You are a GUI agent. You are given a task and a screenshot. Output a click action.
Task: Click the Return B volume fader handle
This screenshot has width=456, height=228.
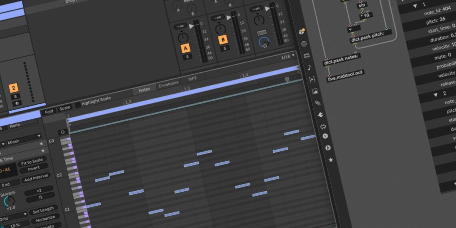[229, 18]
